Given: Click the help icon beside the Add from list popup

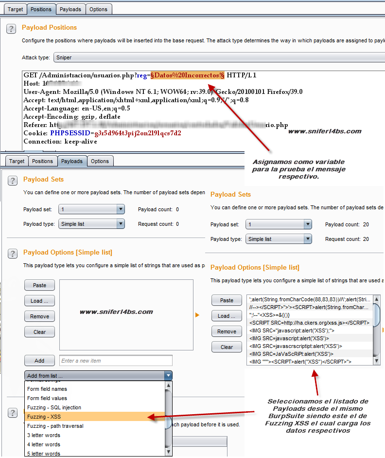Looking at the screenshot, I should point(13,413).
